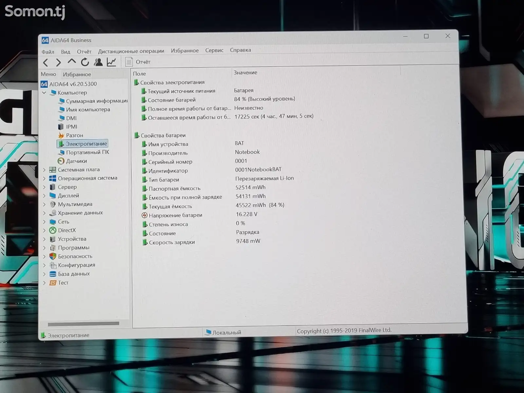Expand the DirectX node

tap(45, 230)
